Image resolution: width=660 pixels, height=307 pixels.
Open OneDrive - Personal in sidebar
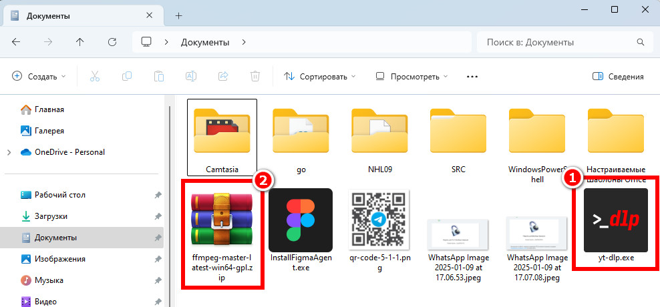click(x=63, y=152)
